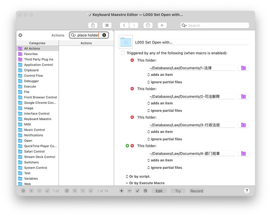Clear the 'place holder' search text
271x217 pixels.
(104, 35)
